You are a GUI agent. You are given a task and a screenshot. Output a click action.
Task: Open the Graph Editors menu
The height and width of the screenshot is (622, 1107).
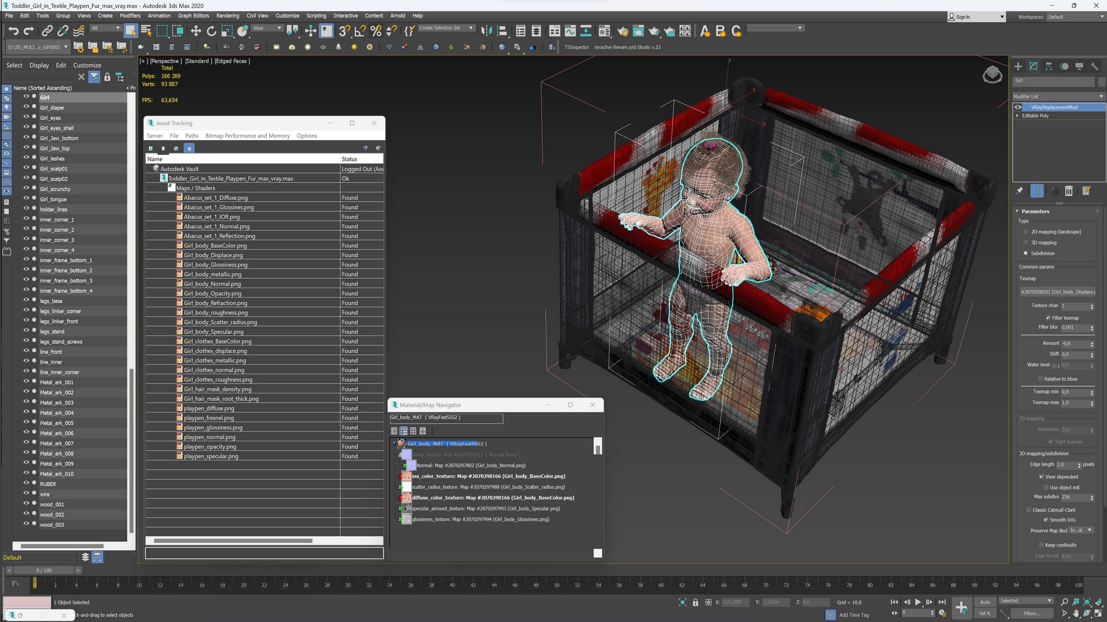click(x=193, y=16)
